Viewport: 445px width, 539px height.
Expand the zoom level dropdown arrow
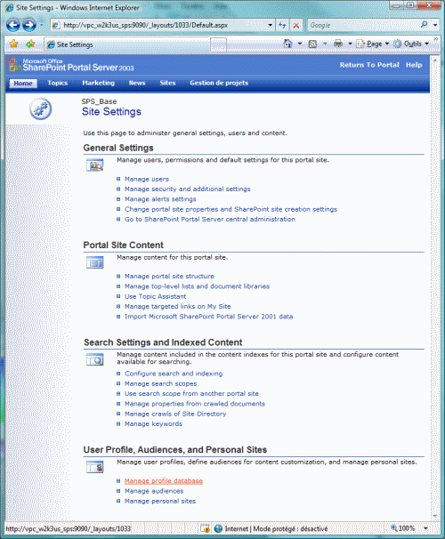pyautogui.click(x=425, y=528)
